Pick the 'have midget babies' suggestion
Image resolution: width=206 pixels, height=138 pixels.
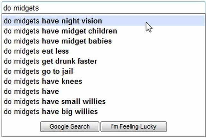click(58, 41)
